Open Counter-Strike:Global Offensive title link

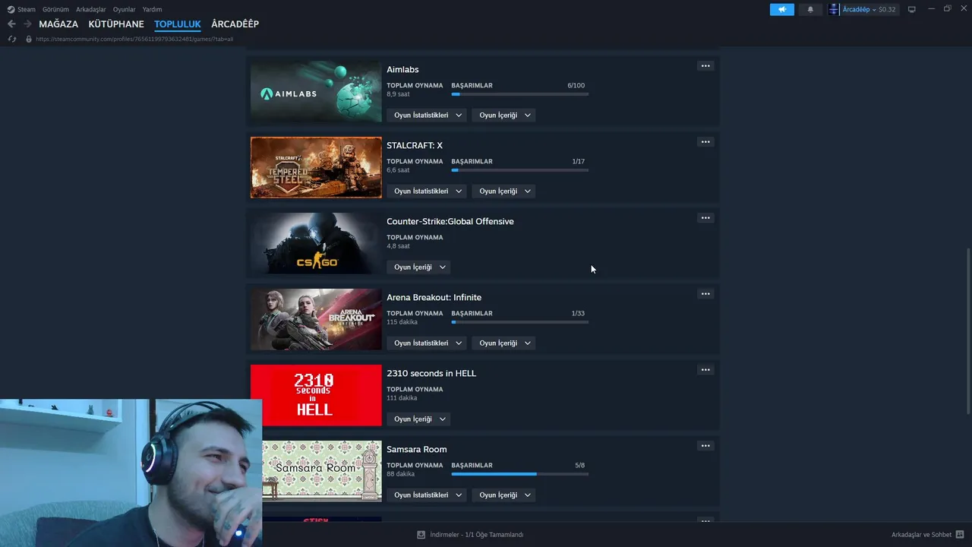[x=450, y=221]
